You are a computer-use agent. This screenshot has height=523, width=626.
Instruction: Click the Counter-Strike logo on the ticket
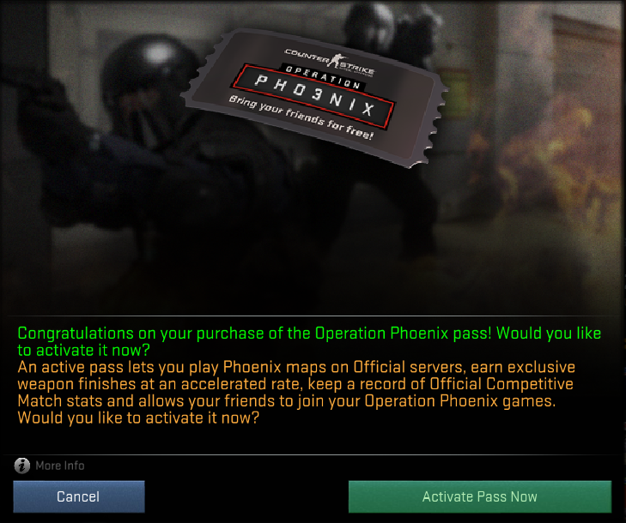(x=330, y=62)
